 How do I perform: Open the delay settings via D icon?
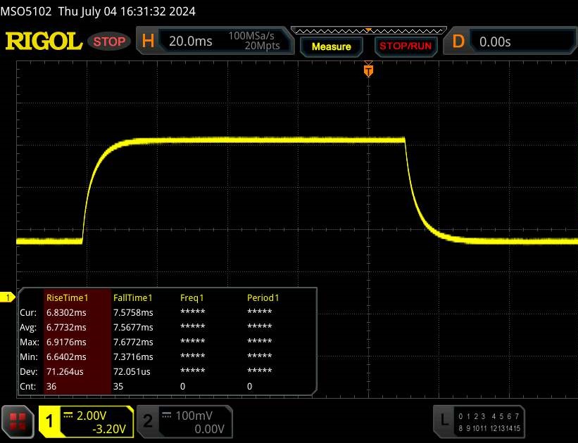(x=458, y=41)
